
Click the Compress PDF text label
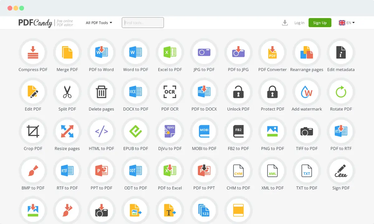33,70
